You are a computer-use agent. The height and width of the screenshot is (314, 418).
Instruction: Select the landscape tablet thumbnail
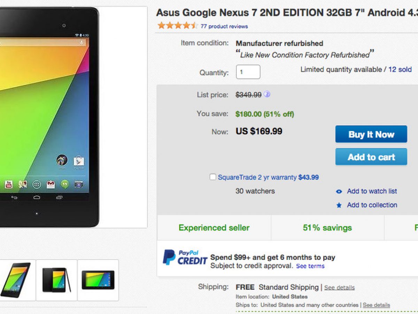(98, 280)
